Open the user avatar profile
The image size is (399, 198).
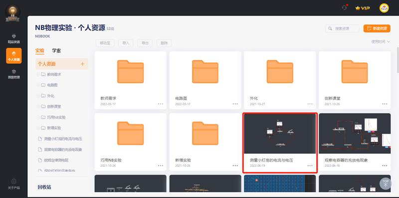click(x=384, y=8)
